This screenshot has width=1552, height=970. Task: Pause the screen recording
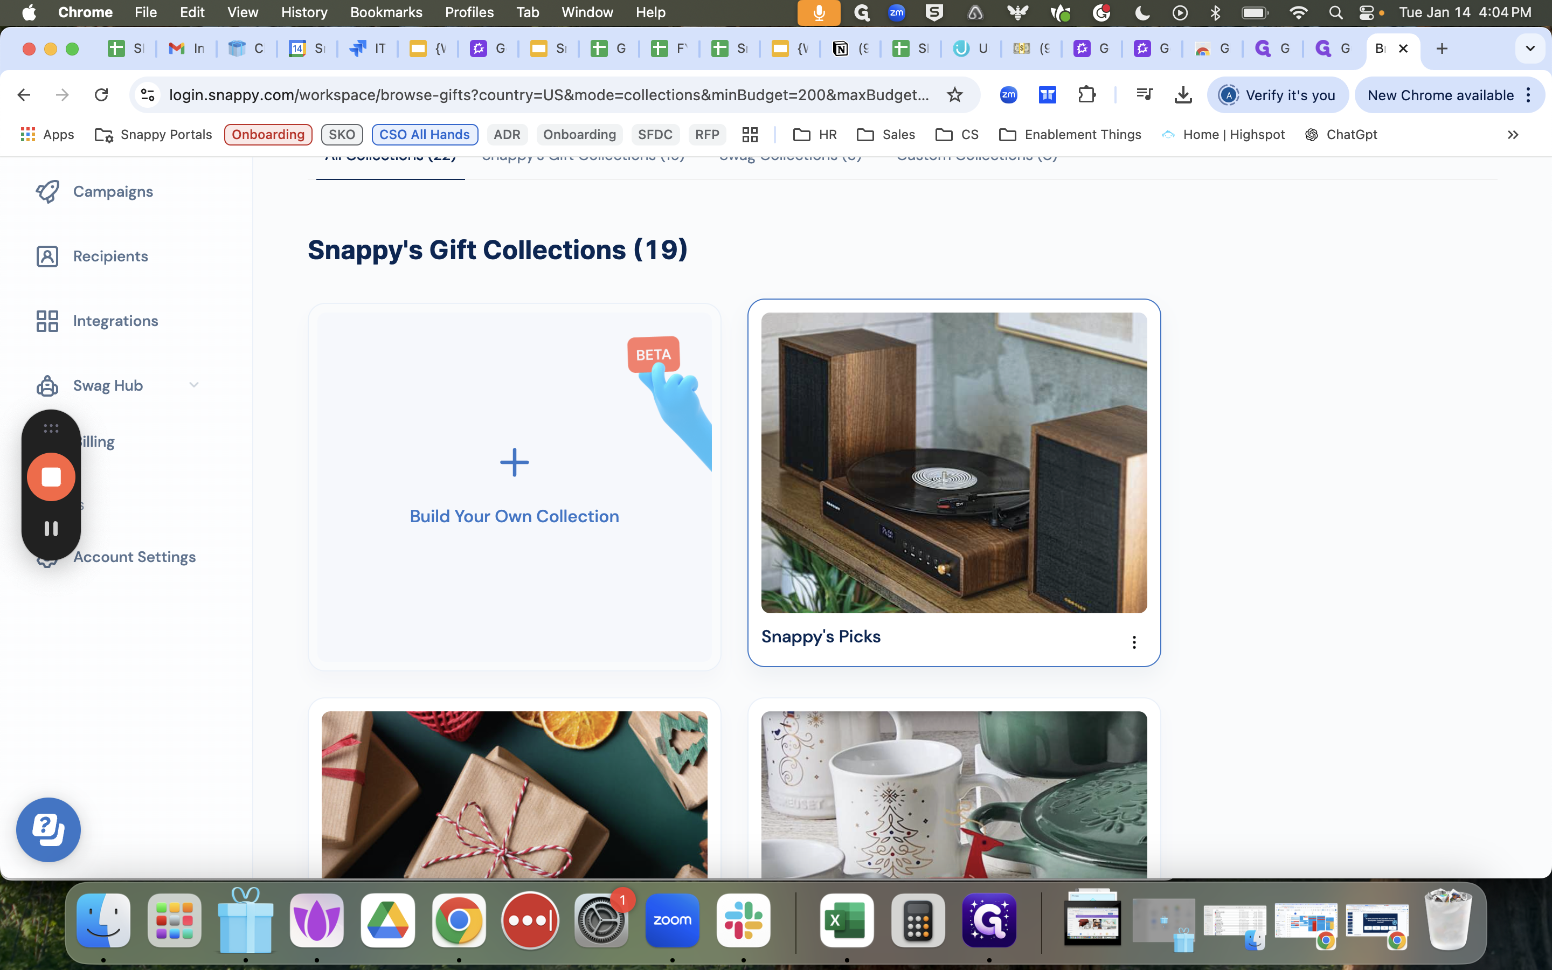pyautogui.click(x=51, y=528)
